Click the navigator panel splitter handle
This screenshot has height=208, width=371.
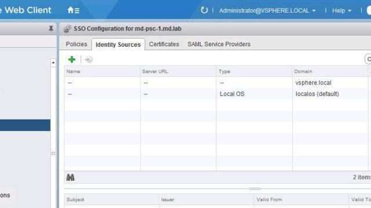tap(53, 154)
